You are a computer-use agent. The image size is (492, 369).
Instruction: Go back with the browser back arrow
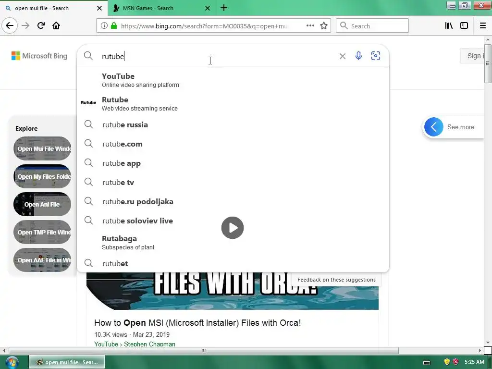(10, 26)
